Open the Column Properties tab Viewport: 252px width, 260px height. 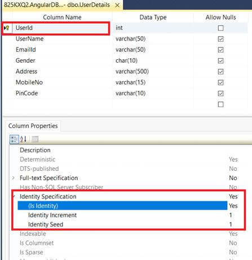click(x=33, y=126)
